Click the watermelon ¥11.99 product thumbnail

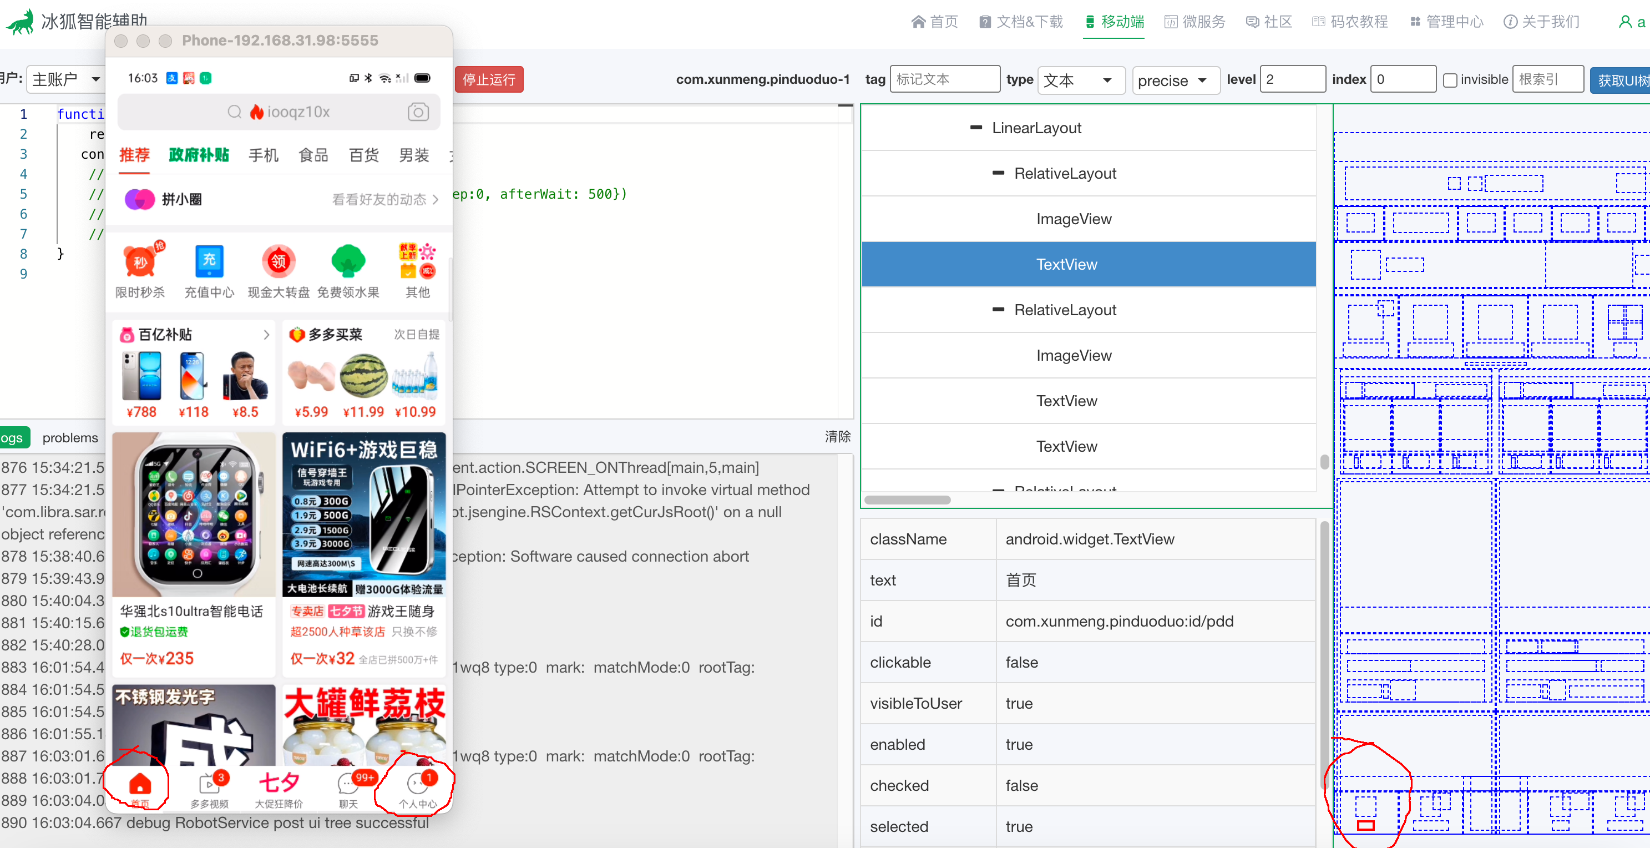363,377
